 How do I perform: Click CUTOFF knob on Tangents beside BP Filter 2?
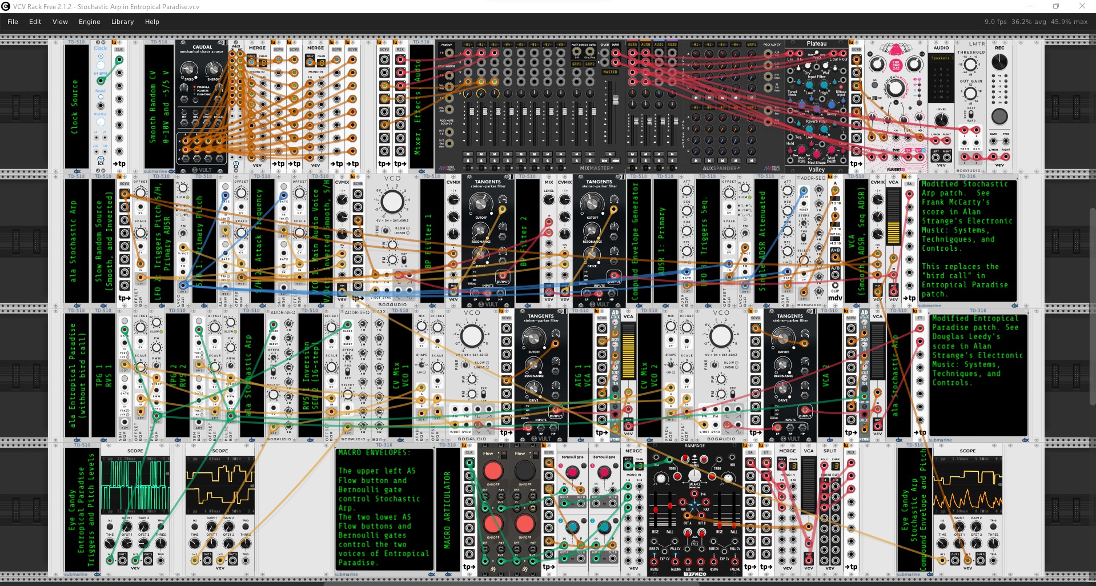[592, 204]
